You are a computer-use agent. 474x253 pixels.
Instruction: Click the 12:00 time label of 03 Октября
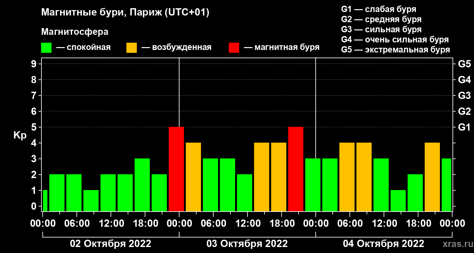(247, 223)
